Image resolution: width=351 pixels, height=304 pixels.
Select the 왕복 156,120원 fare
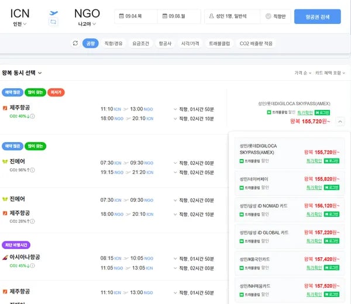pos(290,210)
